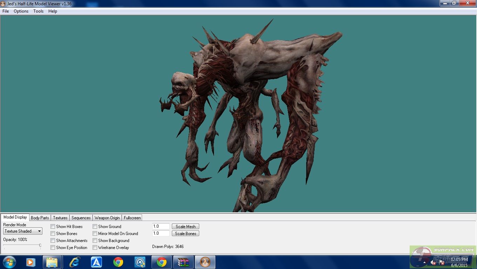Viewport: 477px width, 269px height.
Task: Open the Sequences tab
Action: 81,218
